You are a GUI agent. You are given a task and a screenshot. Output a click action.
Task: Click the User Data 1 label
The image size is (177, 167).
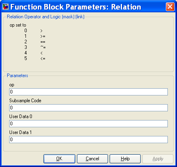tap(20, 132)
